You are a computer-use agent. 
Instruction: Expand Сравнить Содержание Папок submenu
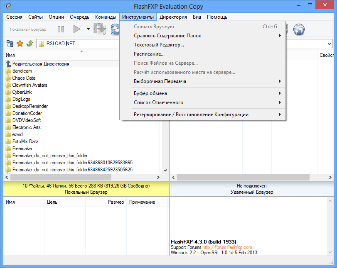coord(203,36)
